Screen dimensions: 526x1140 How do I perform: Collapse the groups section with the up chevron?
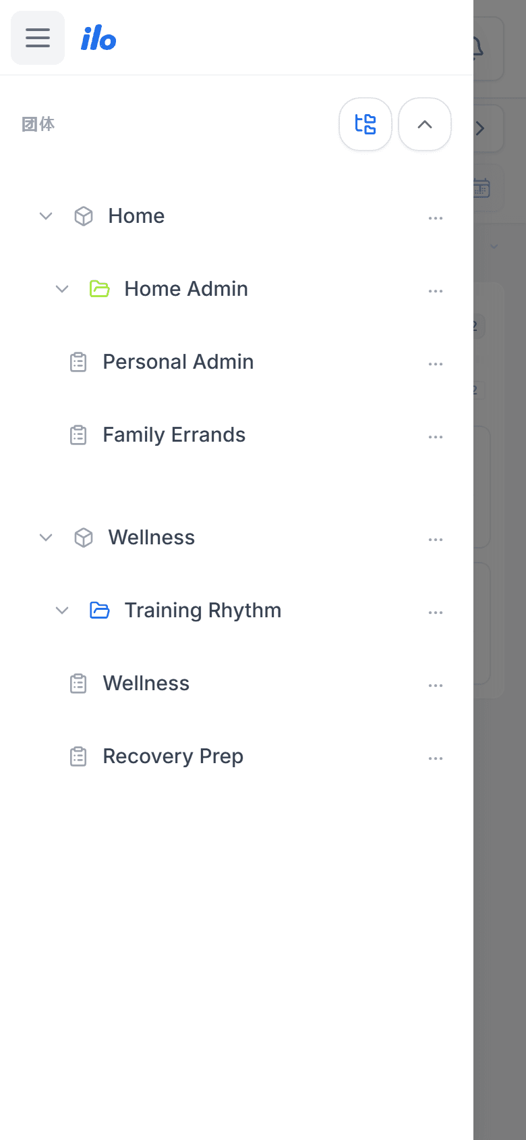coord(425,124)
